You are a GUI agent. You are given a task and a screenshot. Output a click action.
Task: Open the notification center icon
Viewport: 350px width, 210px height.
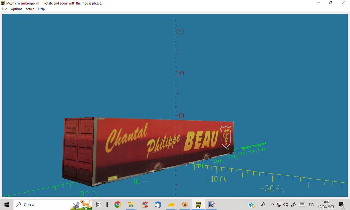click(341, 204)
